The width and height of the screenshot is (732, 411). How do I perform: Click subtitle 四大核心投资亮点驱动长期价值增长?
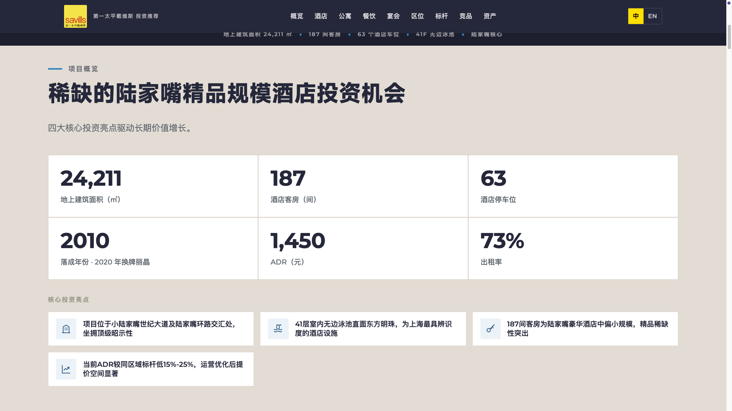click(x=120, y=128)
